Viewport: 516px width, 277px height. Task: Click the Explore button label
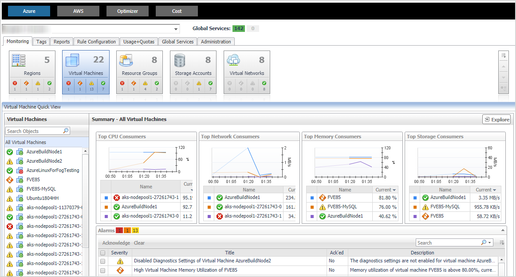click(x=500, y=120)
